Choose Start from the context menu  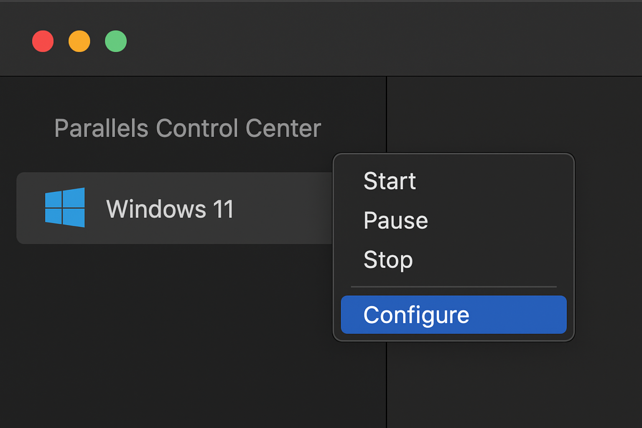390,181
